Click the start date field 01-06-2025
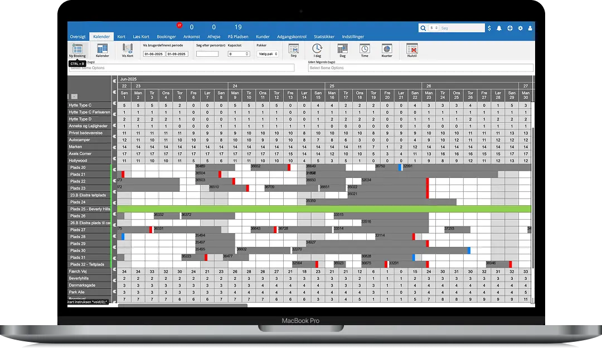Viewport: 602px width, 348px height. coord(154,54)
